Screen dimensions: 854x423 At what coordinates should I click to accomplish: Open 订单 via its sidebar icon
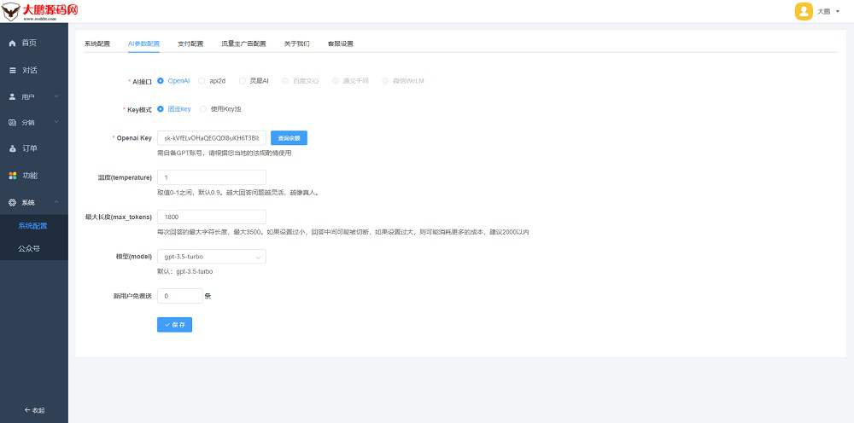[x=12, y=149]
